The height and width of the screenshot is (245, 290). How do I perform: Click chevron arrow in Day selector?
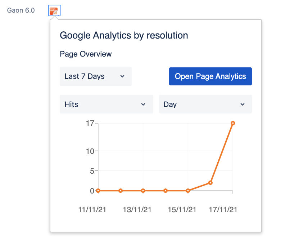click(243, 104)
